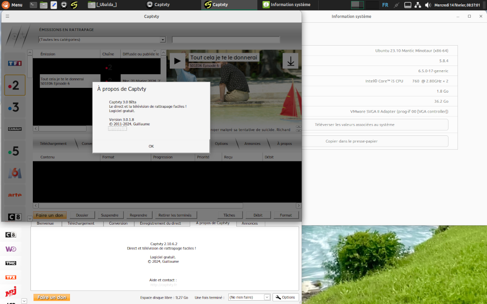487x304 pixels.
Task: Open the Canal+ channel
Action: coord(14,128)
